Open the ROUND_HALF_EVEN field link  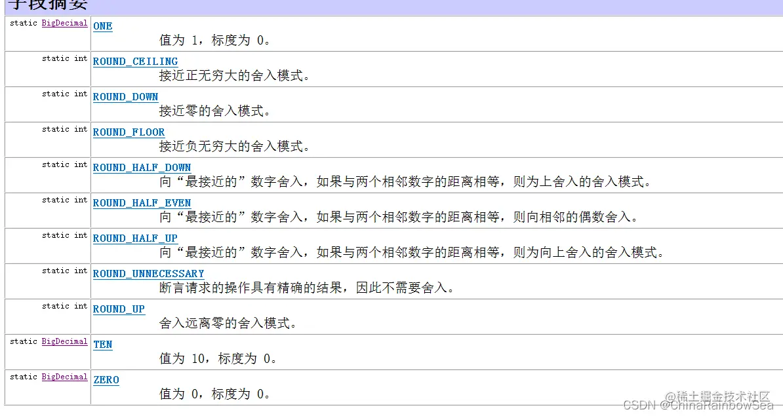[x=142, y=204]
